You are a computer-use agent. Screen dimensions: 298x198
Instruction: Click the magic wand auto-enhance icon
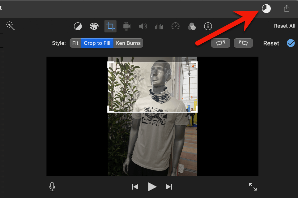(x=10, y=26)
